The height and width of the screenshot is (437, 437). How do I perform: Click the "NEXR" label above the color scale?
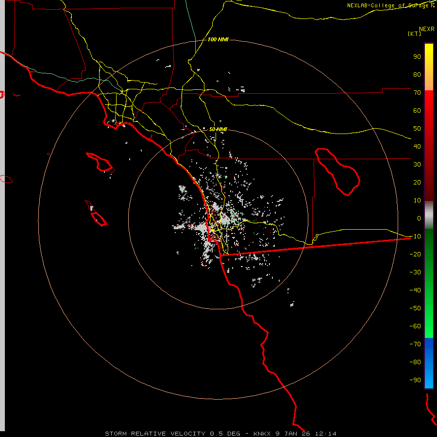click(427, 29)
